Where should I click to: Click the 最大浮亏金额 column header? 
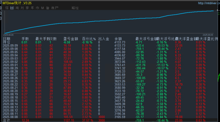pyautogui.click(x=146, y=39)
